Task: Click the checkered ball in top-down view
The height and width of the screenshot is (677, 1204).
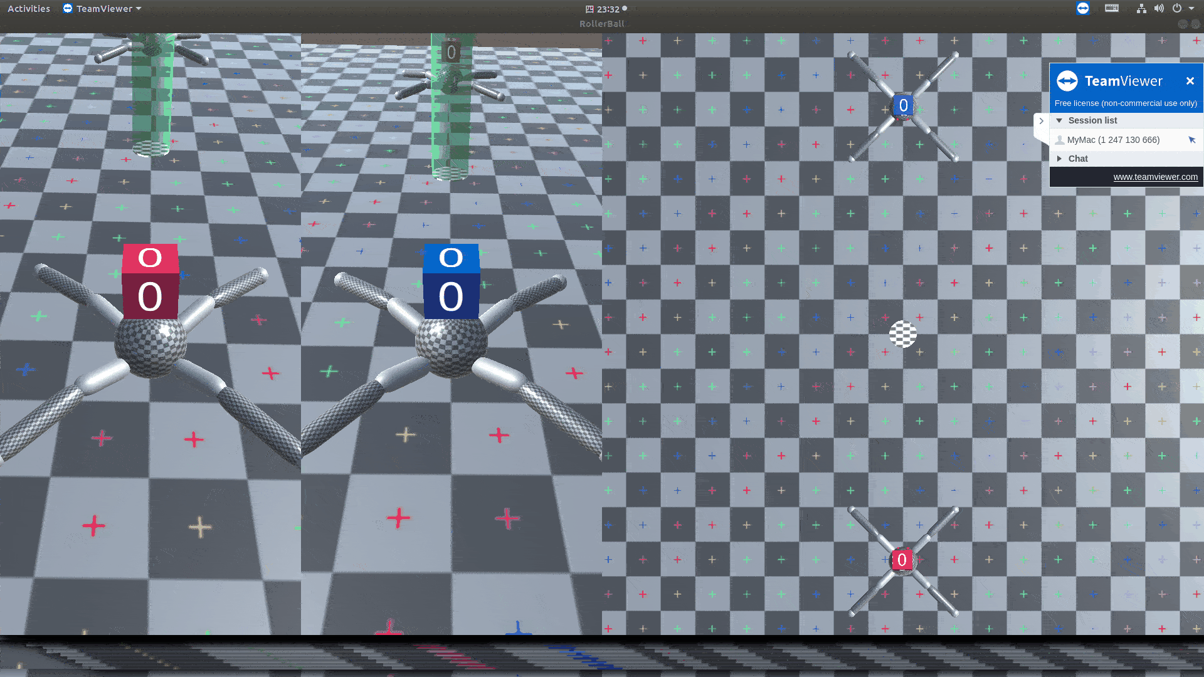Action: 902,334
